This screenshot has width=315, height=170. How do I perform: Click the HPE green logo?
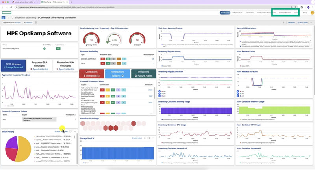(x=7, y=13)
